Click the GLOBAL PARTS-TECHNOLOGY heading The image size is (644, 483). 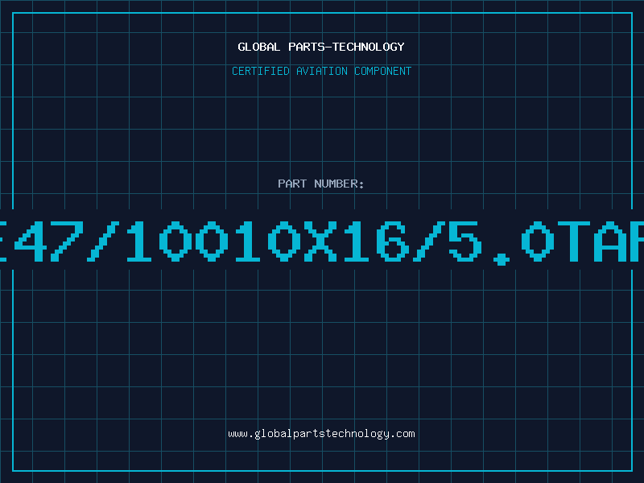[x=321, y=47]
